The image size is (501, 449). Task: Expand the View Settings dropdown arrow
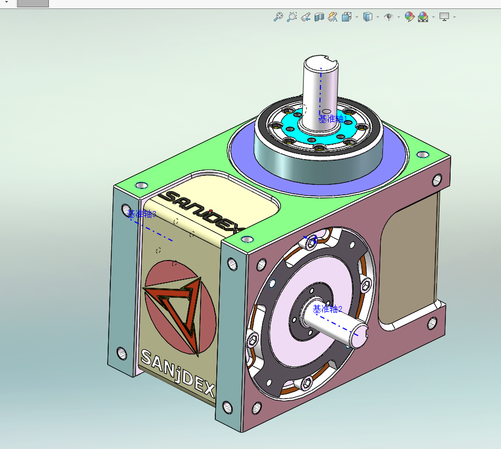click(x=454, y=17)
